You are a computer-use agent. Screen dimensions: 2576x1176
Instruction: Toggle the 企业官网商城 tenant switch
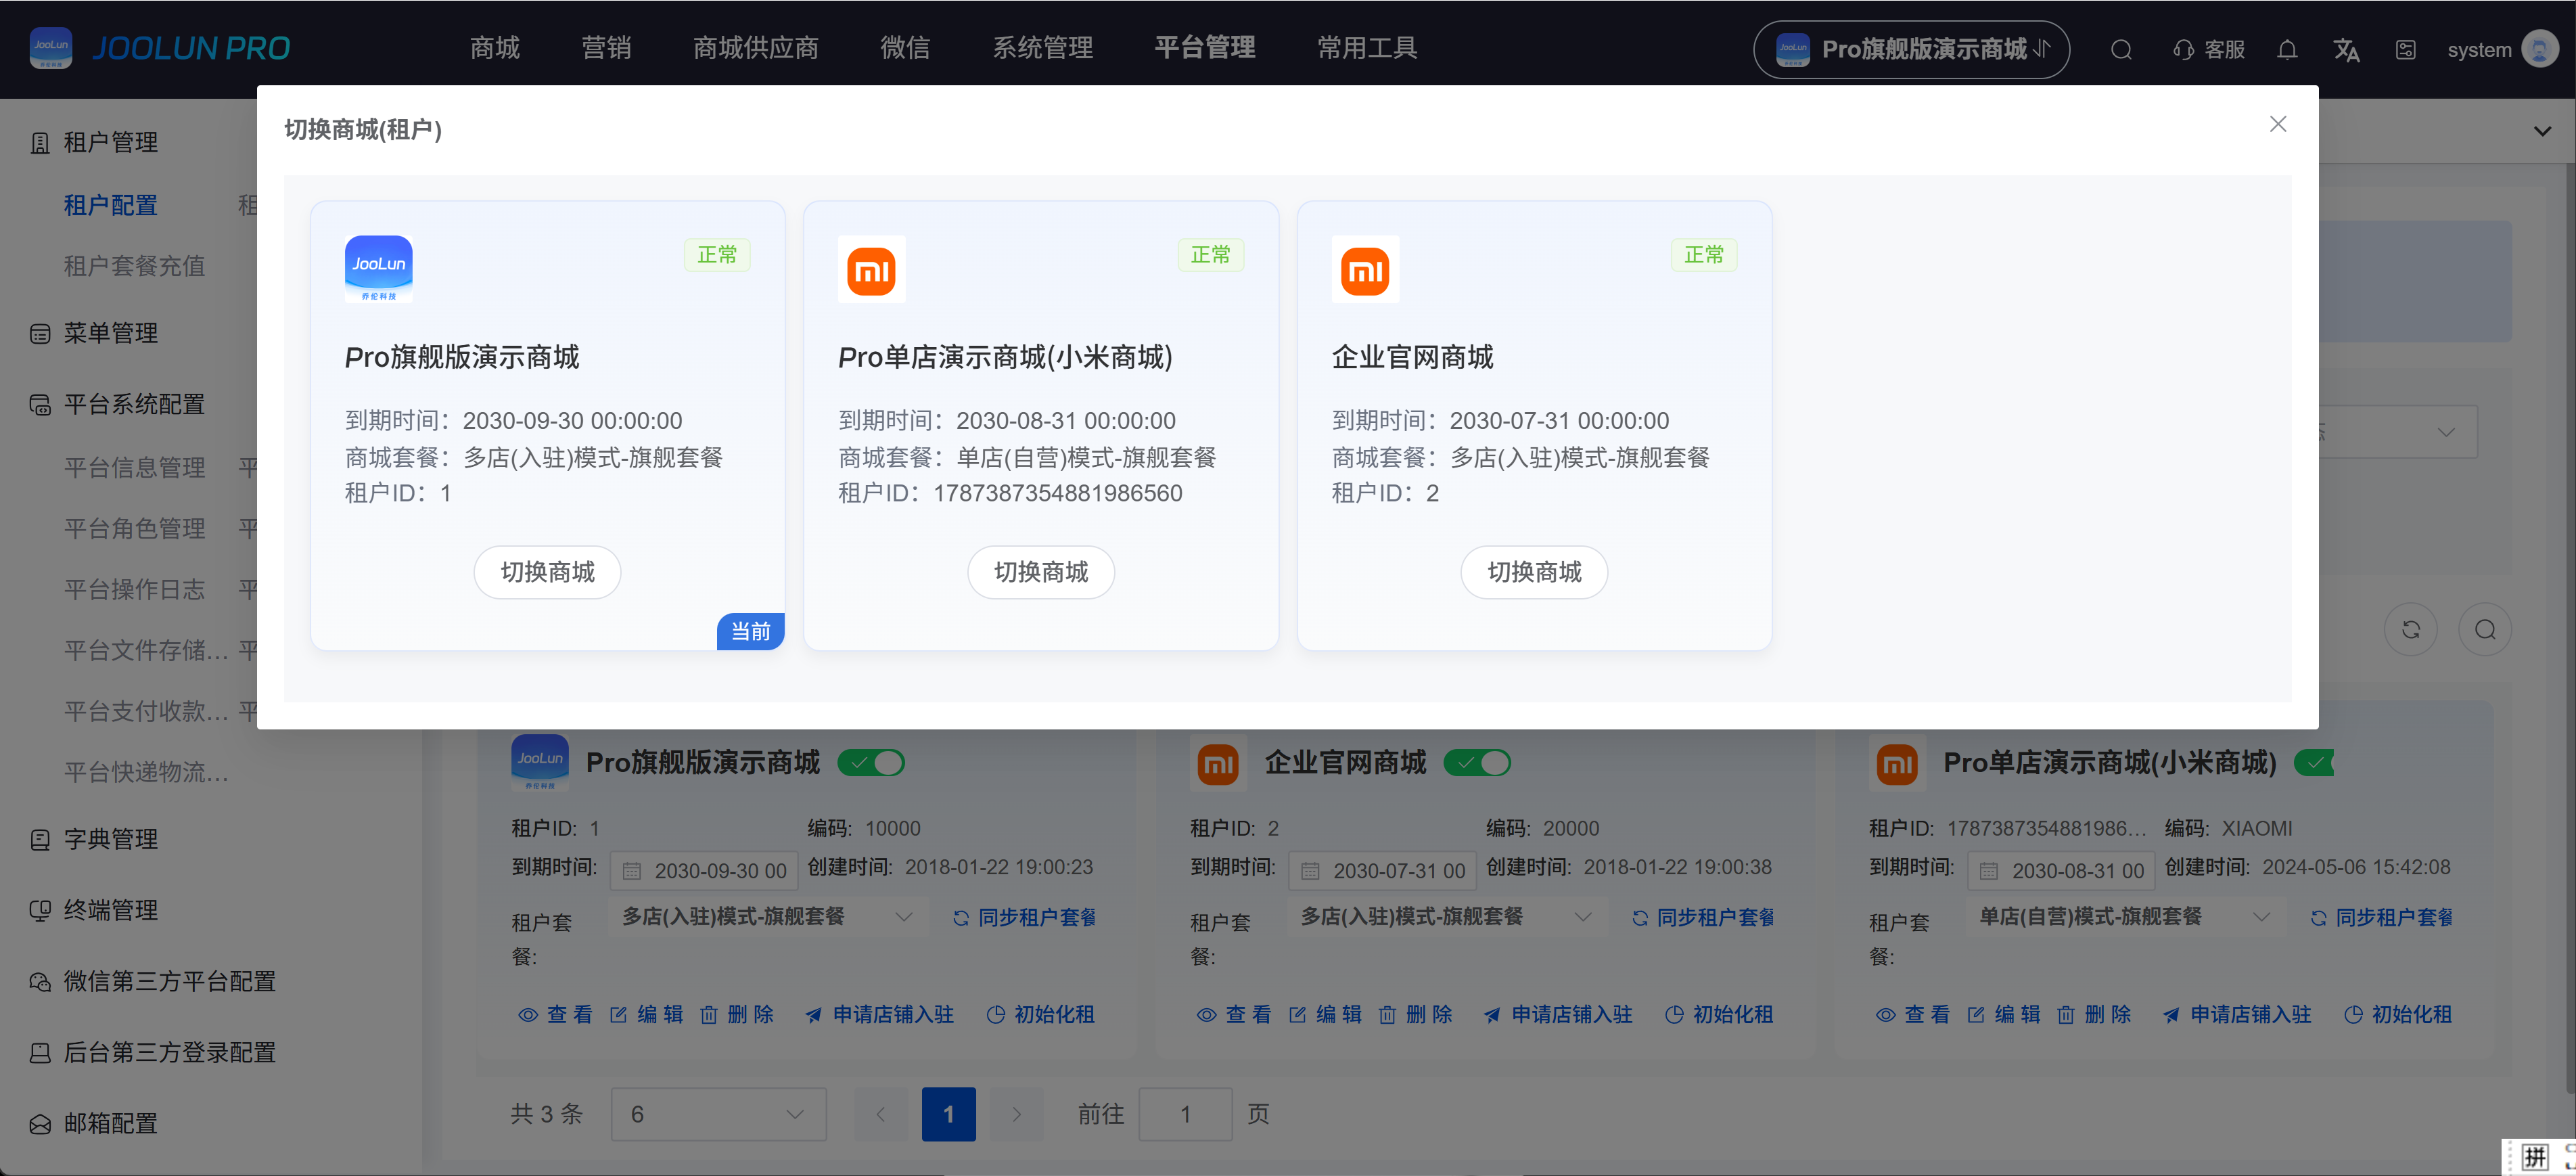point(1477,763)
